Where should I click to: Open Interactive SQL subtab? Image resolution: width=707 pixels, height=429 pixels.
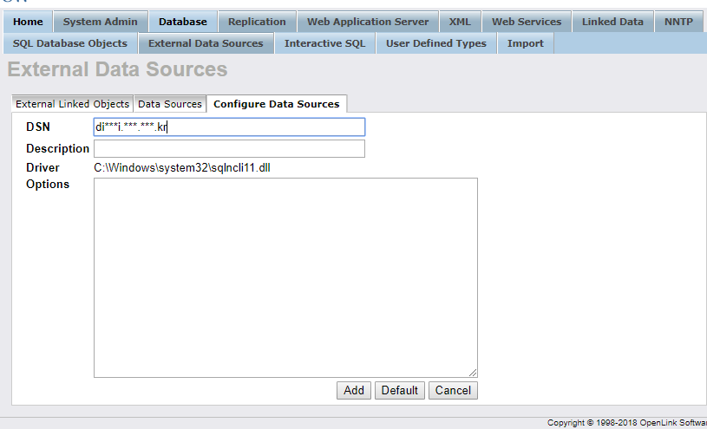pos(324,43)
